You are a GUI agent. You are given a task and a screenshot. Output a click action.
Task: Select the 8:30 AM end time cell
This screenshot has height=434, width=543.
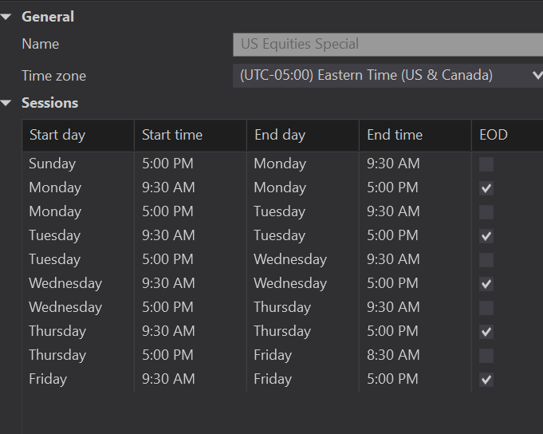point(393,355)
